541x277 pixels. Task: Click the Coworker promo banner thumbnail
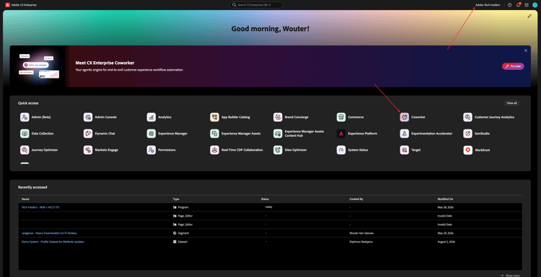(39, 66)
